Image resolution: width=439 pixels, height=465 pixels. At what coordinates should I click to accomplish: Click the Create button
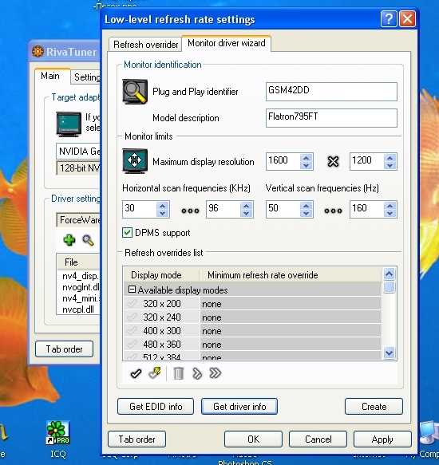point(374,406)
